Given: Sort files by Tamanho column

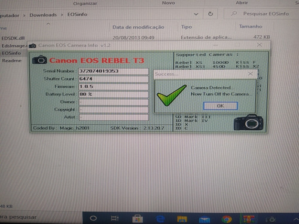Looking at the screenshot, I should point(251,26).
